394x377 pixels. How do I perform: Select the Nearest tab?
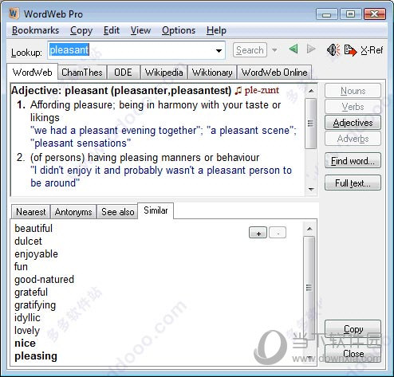coord(31,212)
